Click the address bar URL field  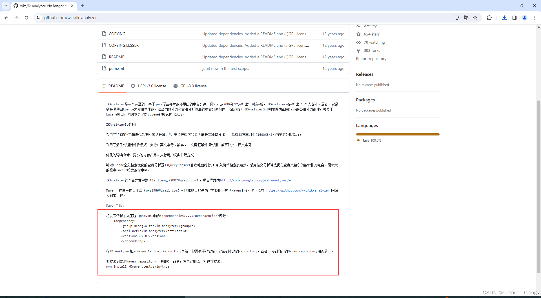pos(245,18)
